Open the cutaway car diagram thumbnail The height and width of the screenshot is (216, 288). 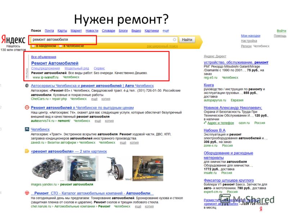tap(48, 168)
